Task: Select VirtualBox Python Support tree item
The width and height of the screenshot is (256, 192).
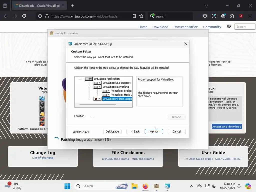Action: tap(117, 99)
